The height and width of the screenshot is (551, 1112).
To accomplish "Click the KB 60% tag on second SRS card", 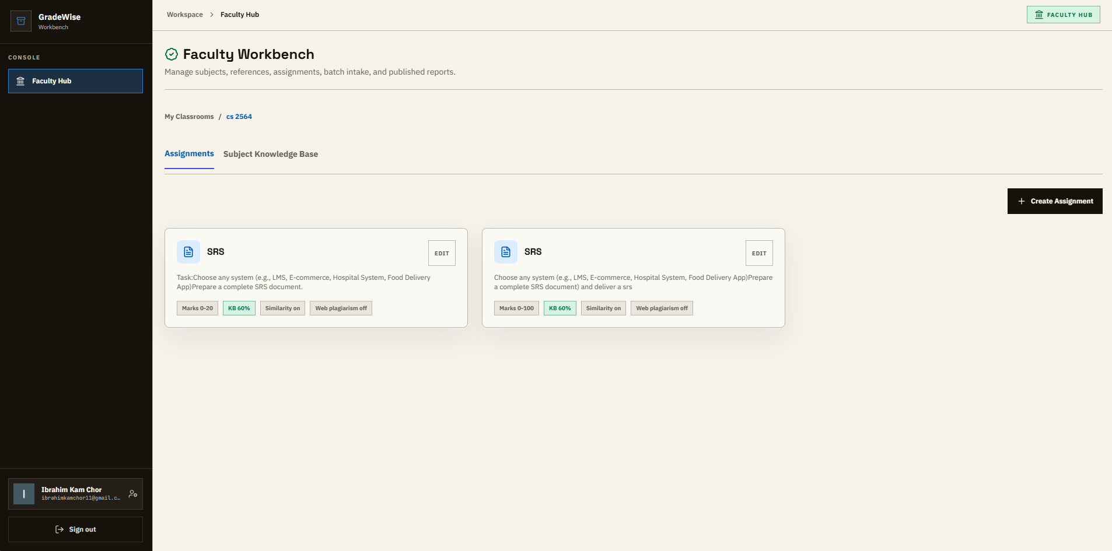I will click(560, 308).
